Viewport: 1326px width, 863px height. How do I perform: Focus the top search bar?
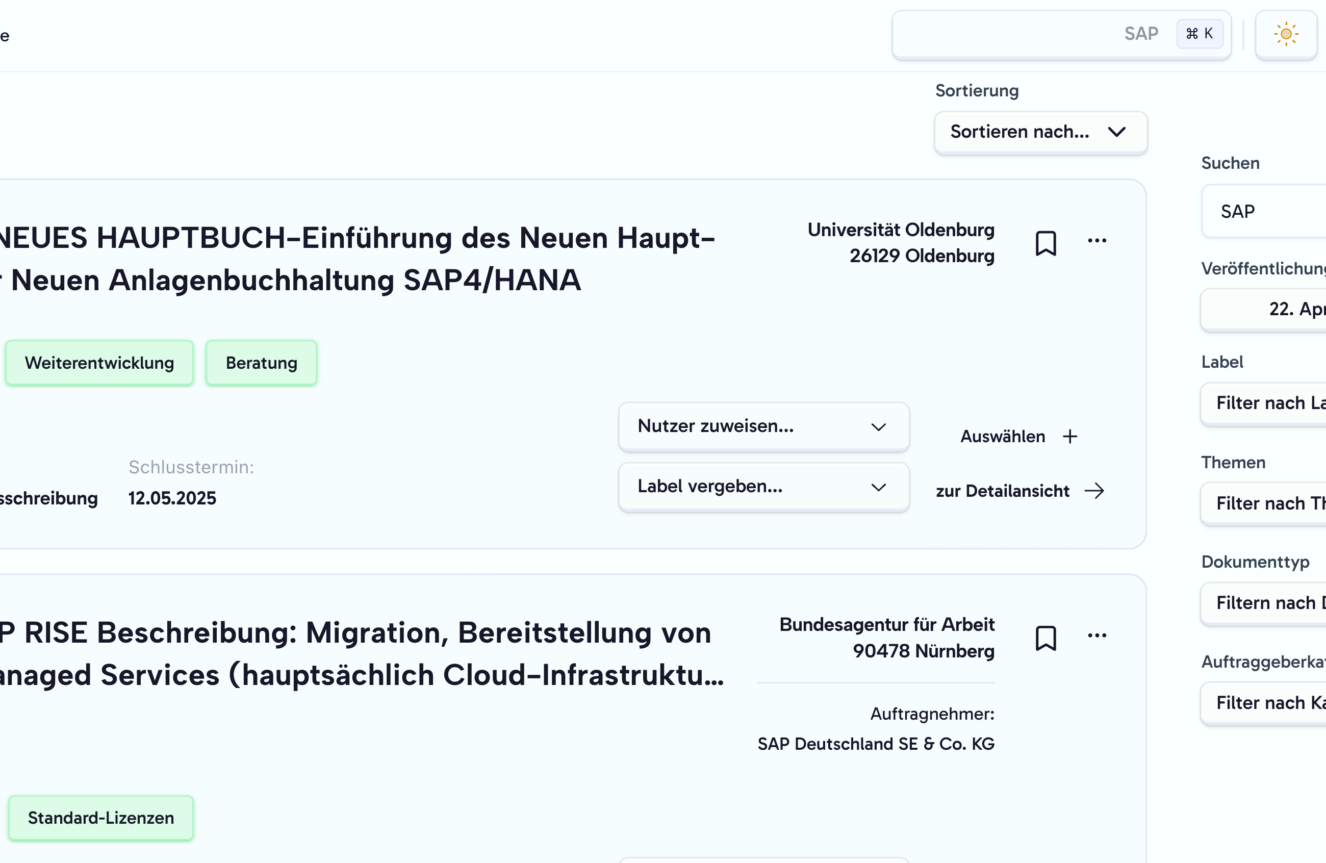(1031, 35)
